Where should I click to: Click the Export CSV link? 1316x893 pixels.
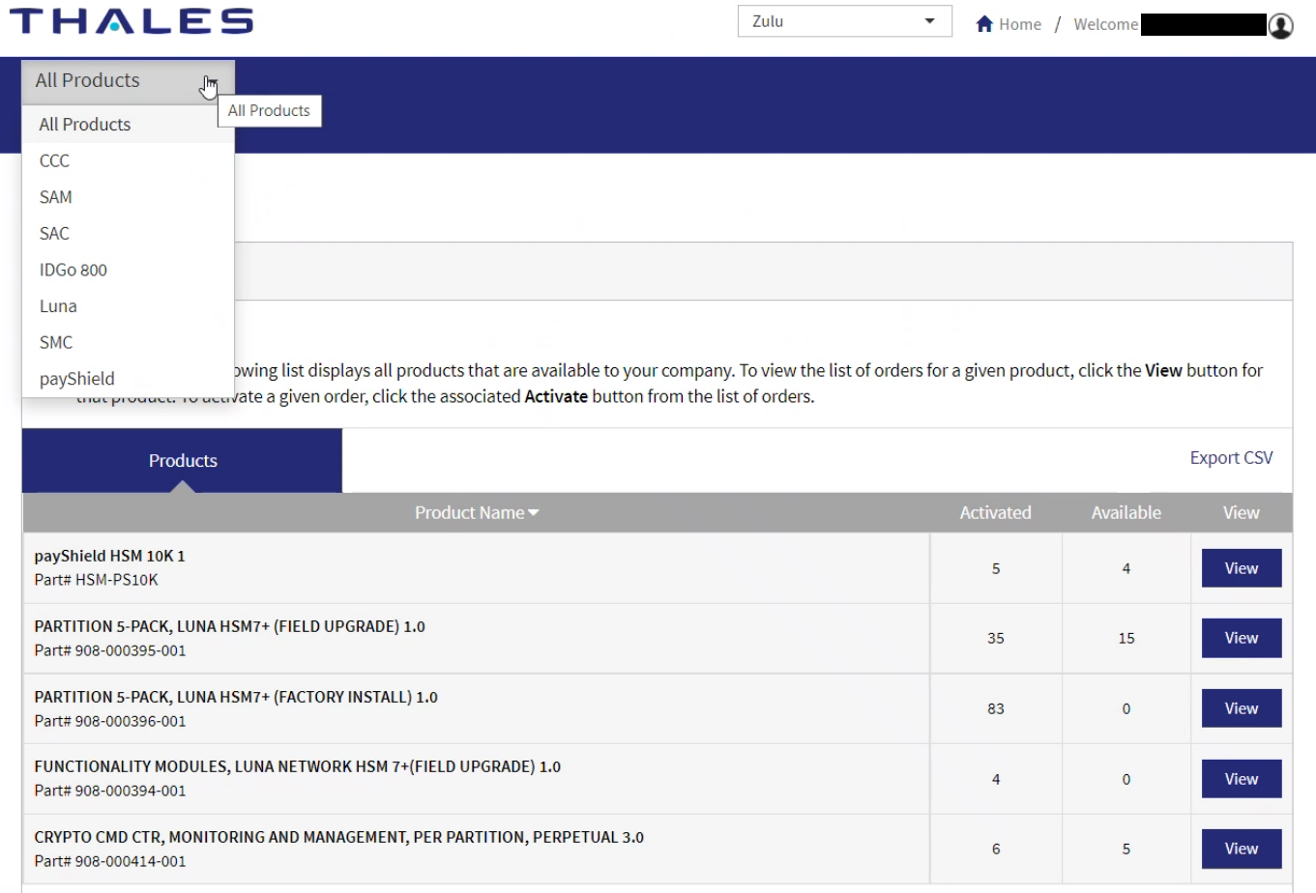1231,458
